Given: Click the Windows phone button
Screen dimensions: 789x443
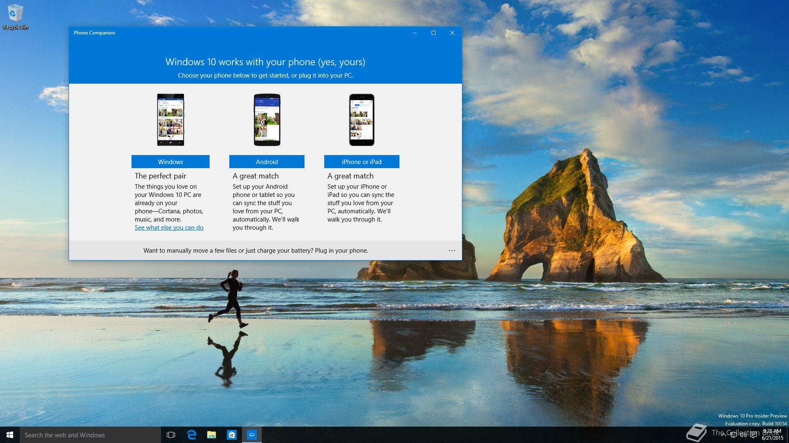Looking at the screenshot, I should 171,162.
